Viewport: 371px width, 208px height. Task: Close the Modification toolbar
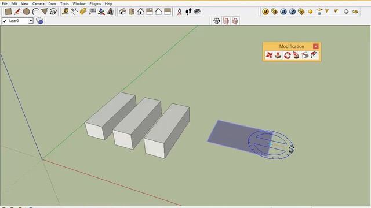pos(315,46)
